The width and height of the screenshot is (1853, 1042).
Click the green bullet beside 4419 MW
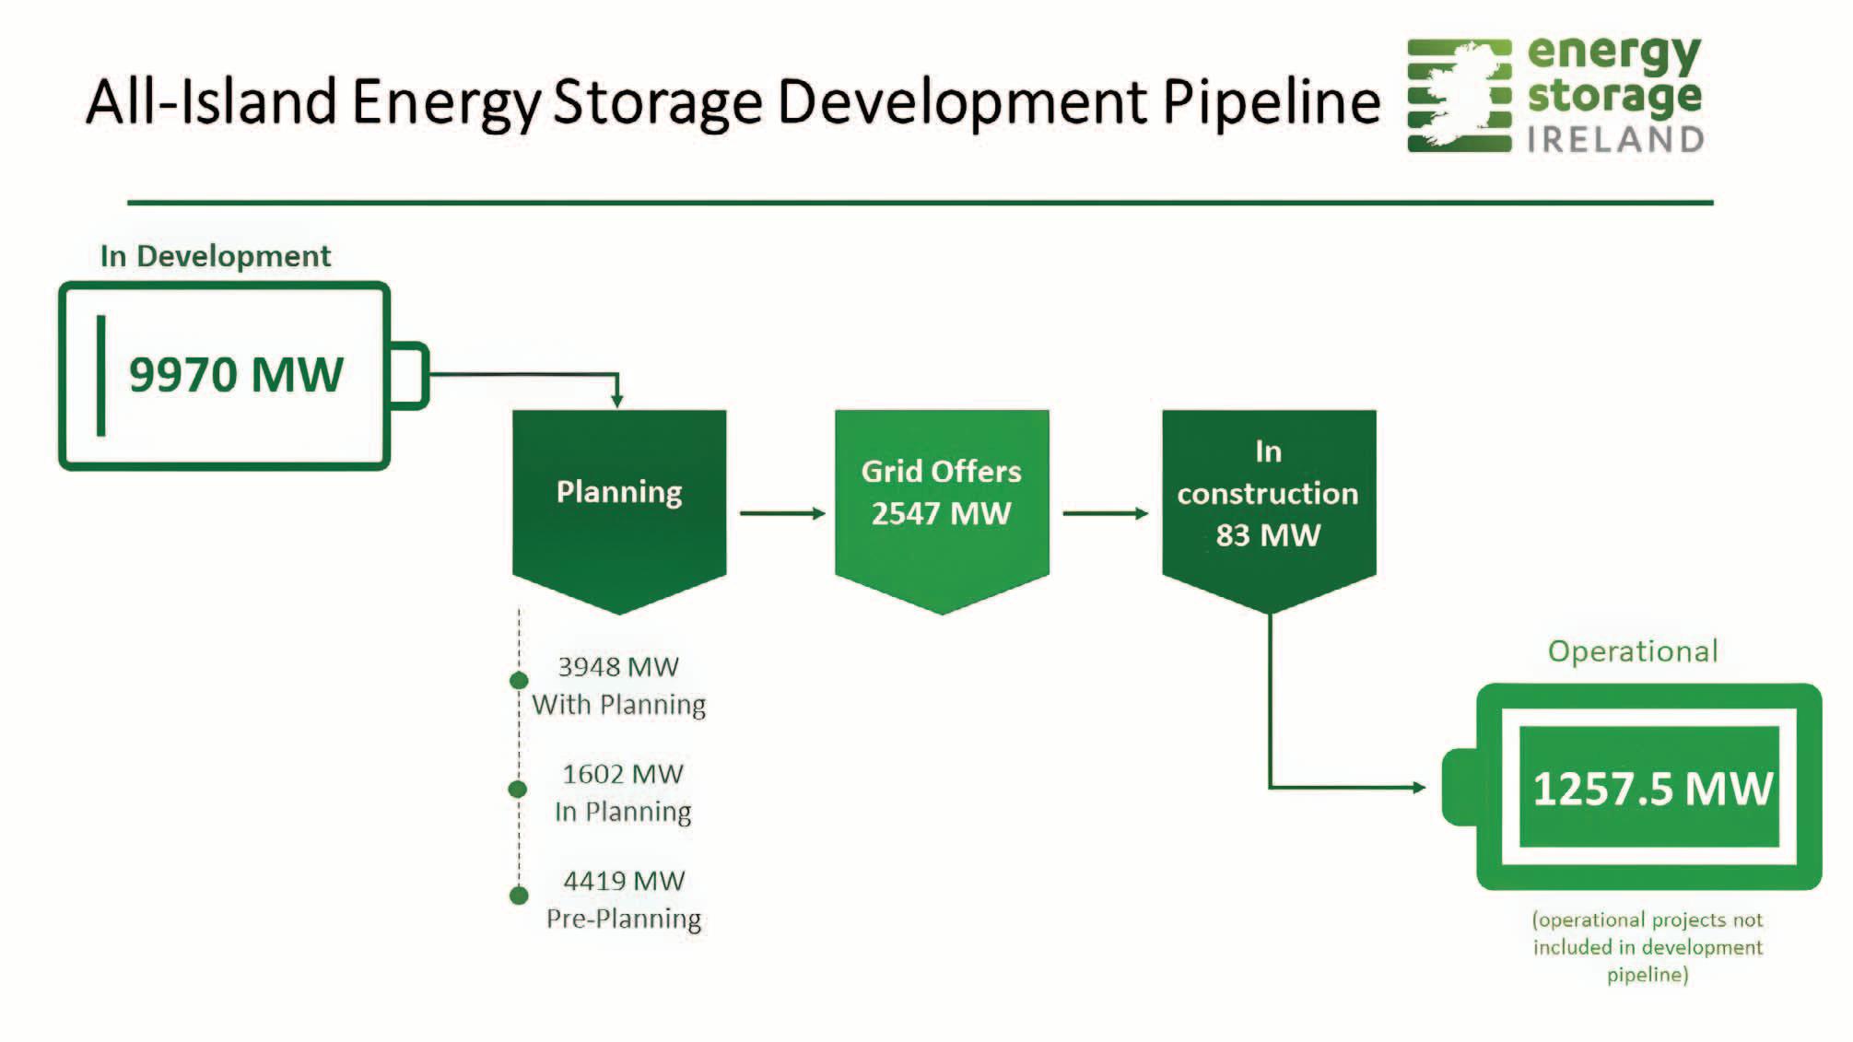[x=519, y=895]
